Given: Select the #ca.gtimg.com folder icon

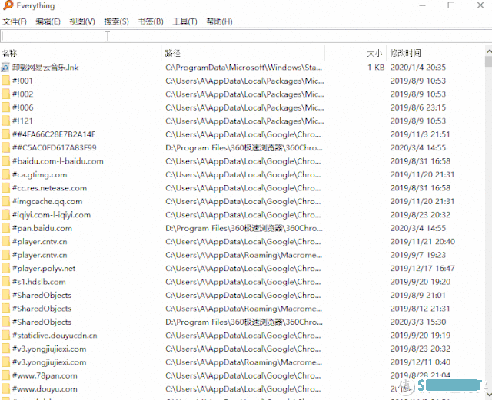Looking at the screenshot, I should [x=5, y=174].
